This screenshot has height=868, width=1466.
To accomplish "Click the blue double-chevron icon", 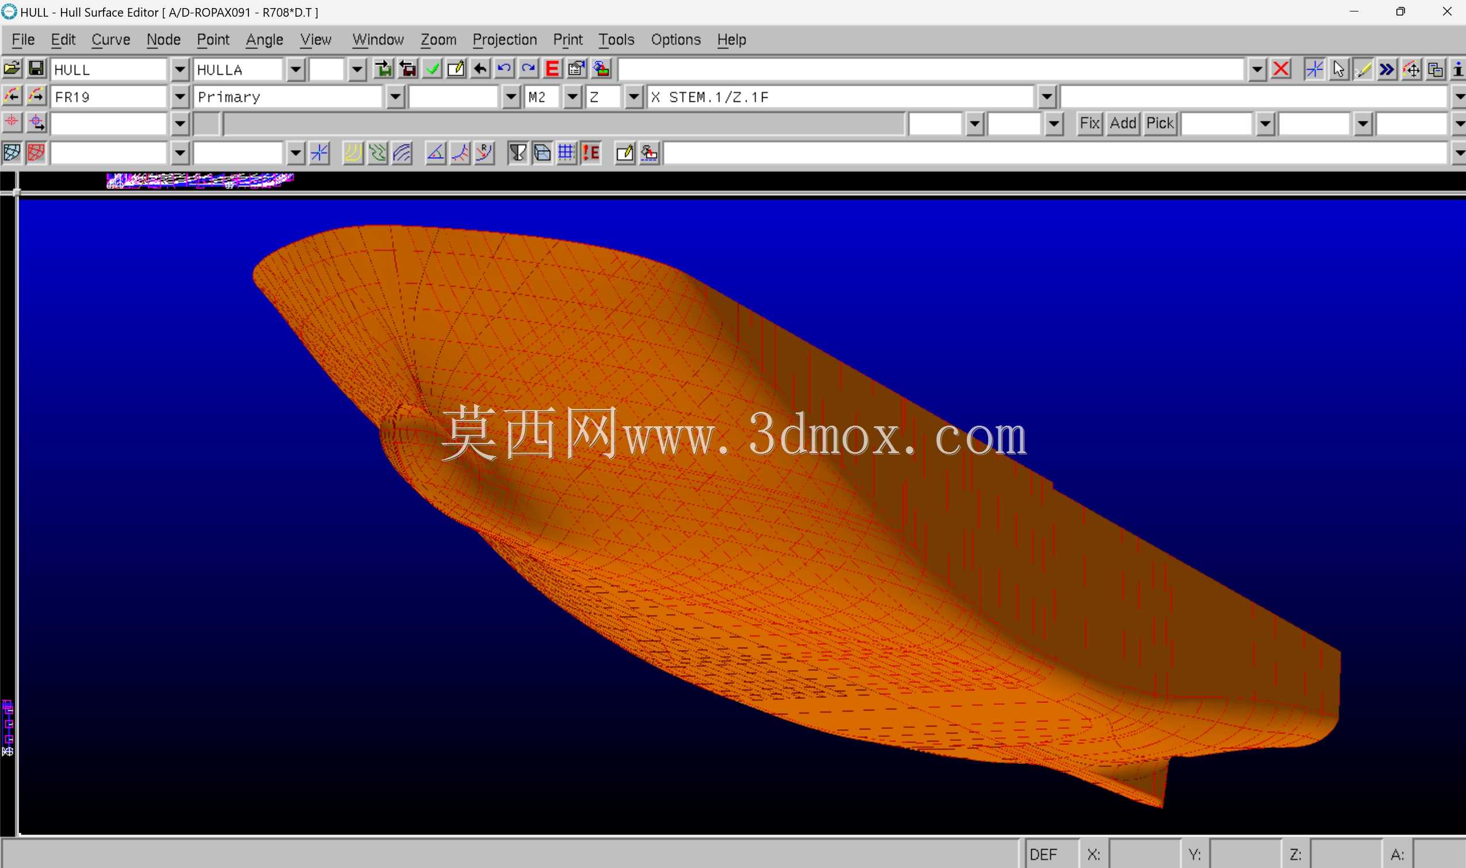I will point(1387,69).
